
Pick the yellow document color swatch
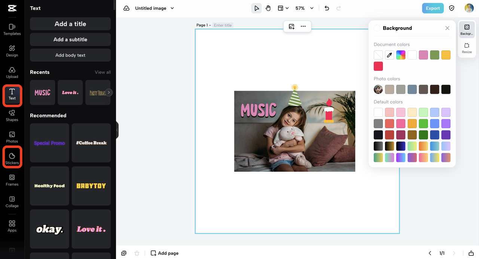tap(446, 55)
